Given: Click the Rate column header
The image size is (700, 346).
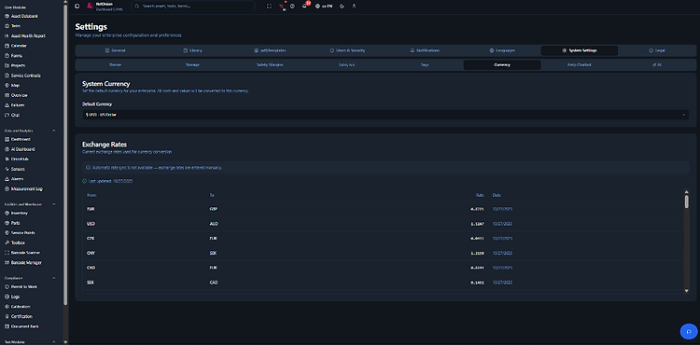Looking at the screenshot, I should (x=480, y=195).
